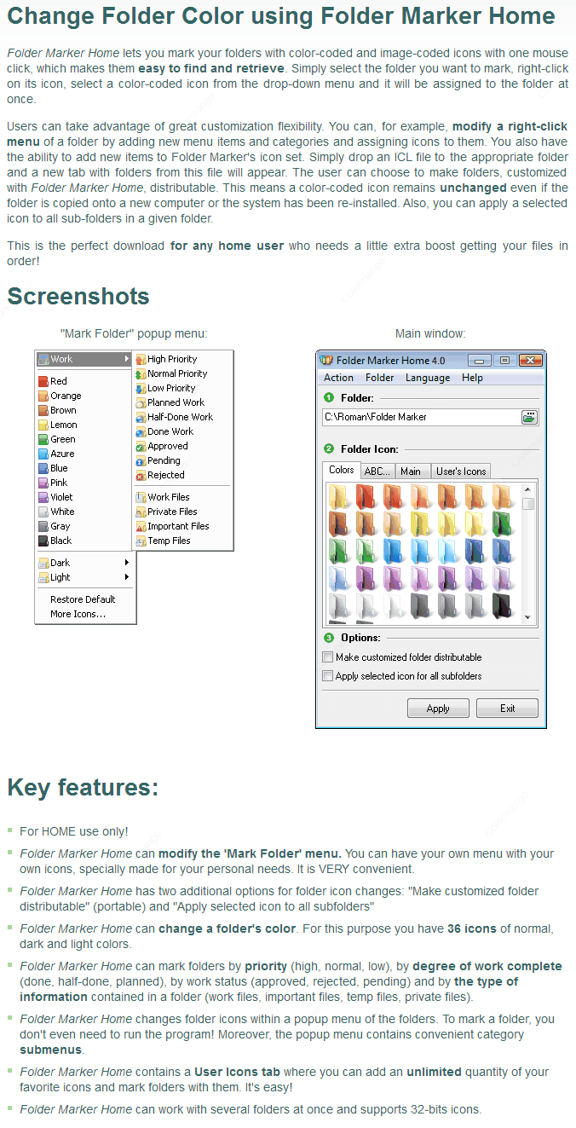
Task: Pick the black folder in icon grid
Action: (504, 606)
